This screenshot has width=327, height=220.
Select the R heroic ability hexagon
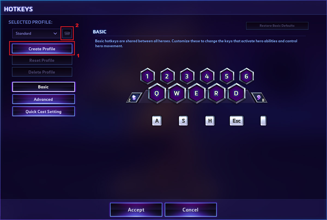pos(216,93)
